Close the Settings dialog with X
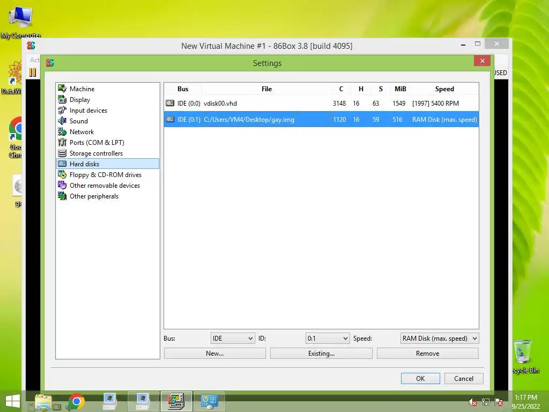Image resolution: width=549 pixels, height=412 pixels. [482, 61]
